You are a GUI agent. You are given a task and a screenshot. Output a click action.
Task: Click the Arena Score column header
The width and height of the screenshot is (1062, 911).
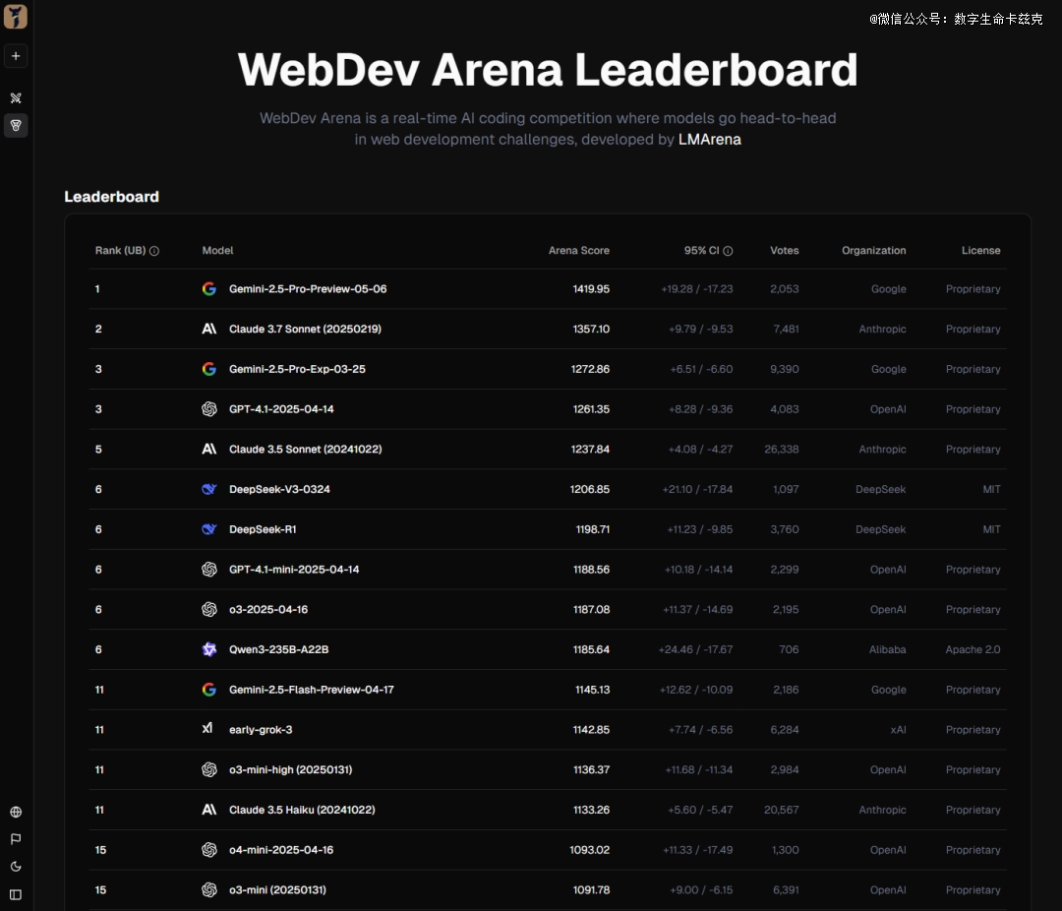pyautogui.click(x=579, y=250)
